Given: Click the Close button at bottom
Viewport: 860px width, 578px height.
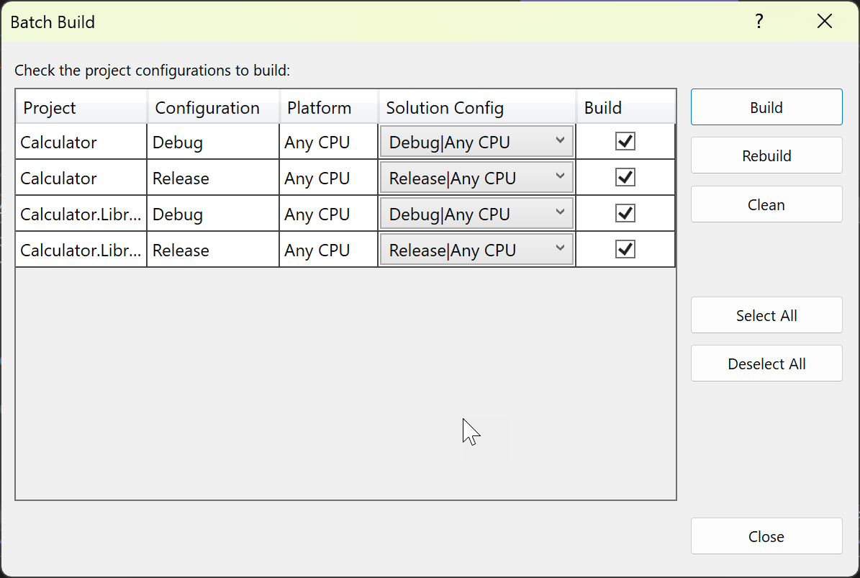Looking at the screenshot, I should click(x=766, y=537).
